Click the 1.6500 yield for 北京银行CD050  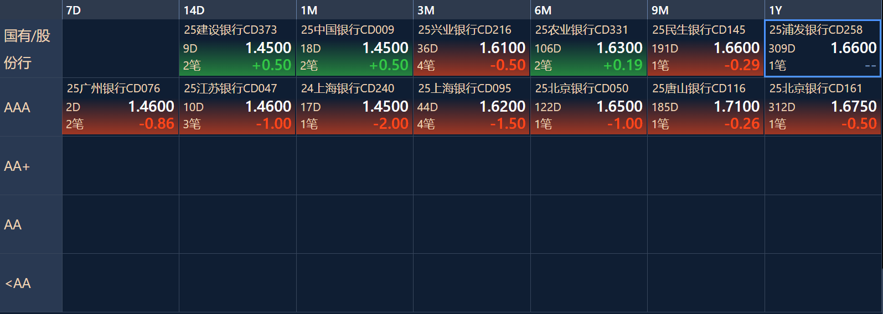(619, 107)
